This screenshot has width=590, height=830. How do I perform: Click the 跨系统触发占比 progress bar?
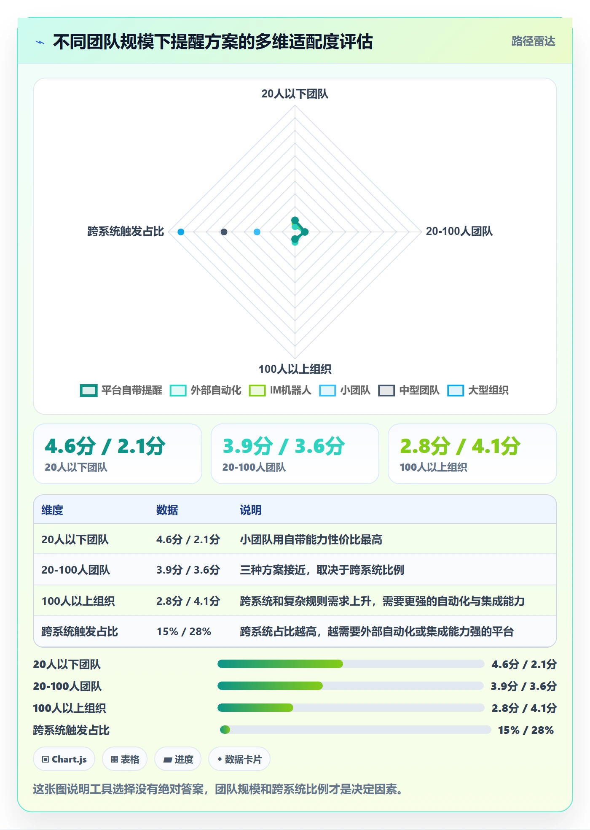click(355, 730)
